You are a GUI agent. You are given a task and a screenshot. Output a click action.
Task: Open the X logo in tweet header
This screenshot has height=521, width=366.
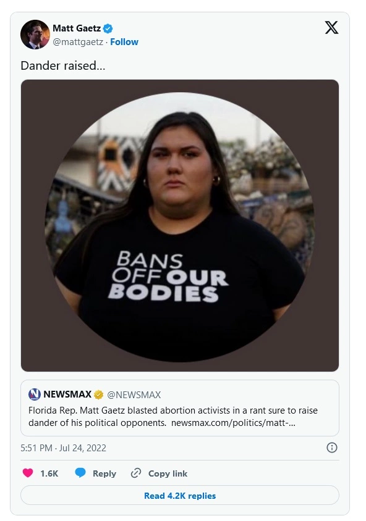(331, 28)
